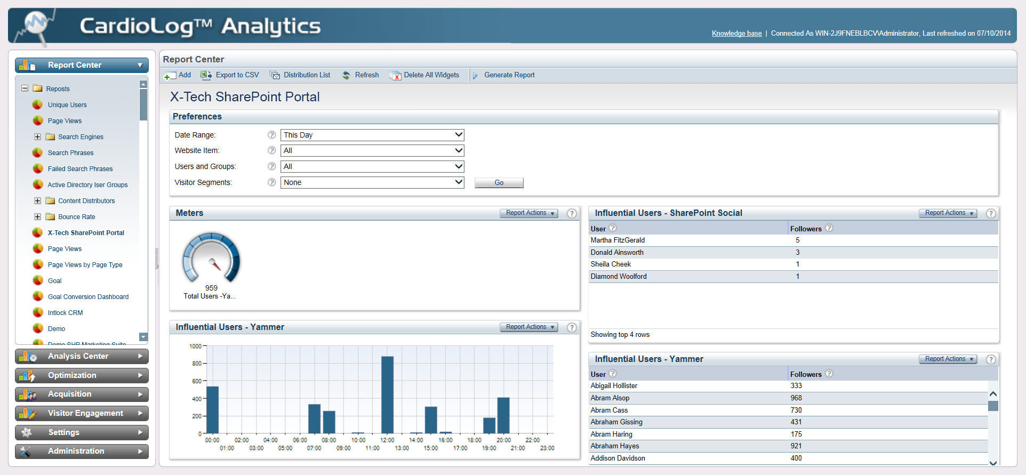1026x475 pixels.
Task: Open help for Users and Groups
Action: (272, 166)
